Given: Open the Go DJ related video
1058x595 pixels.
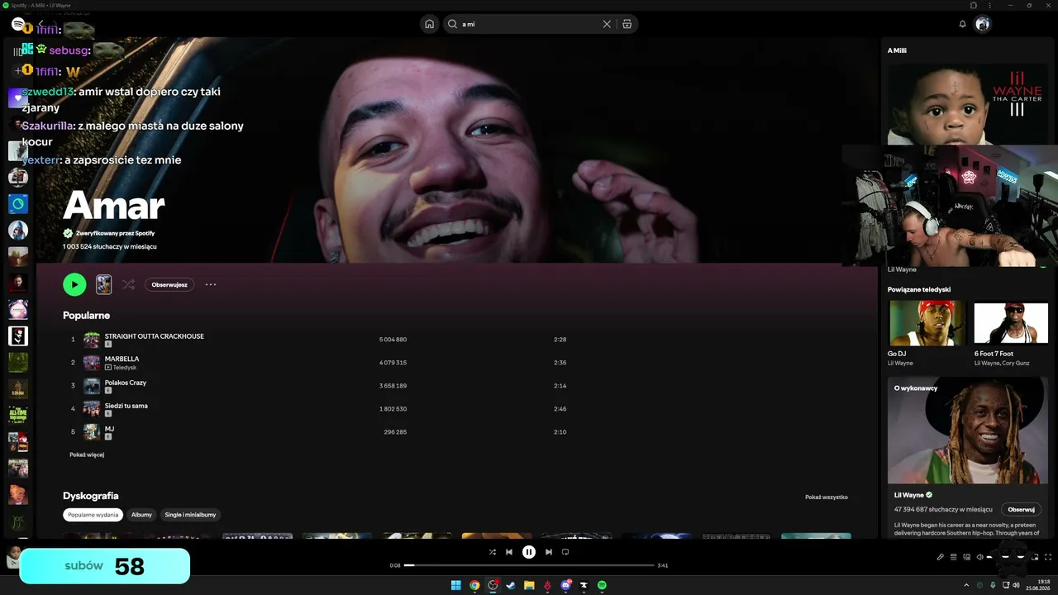Looking at the screenshot, I should (x=927, y=323).
